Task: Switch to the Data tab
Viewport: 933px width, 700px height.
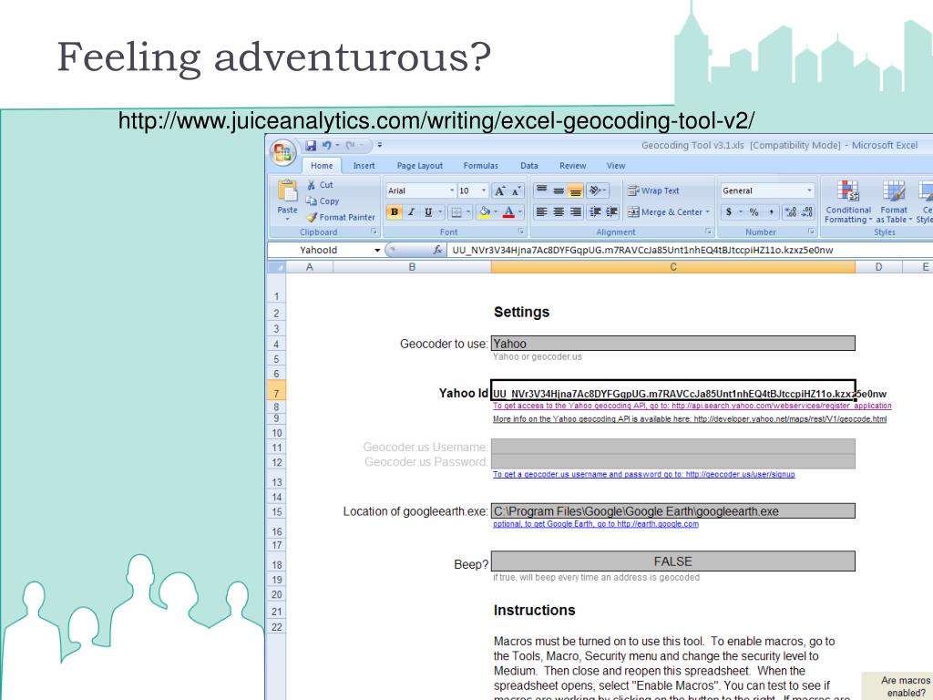Action: (x=529, y=166)
